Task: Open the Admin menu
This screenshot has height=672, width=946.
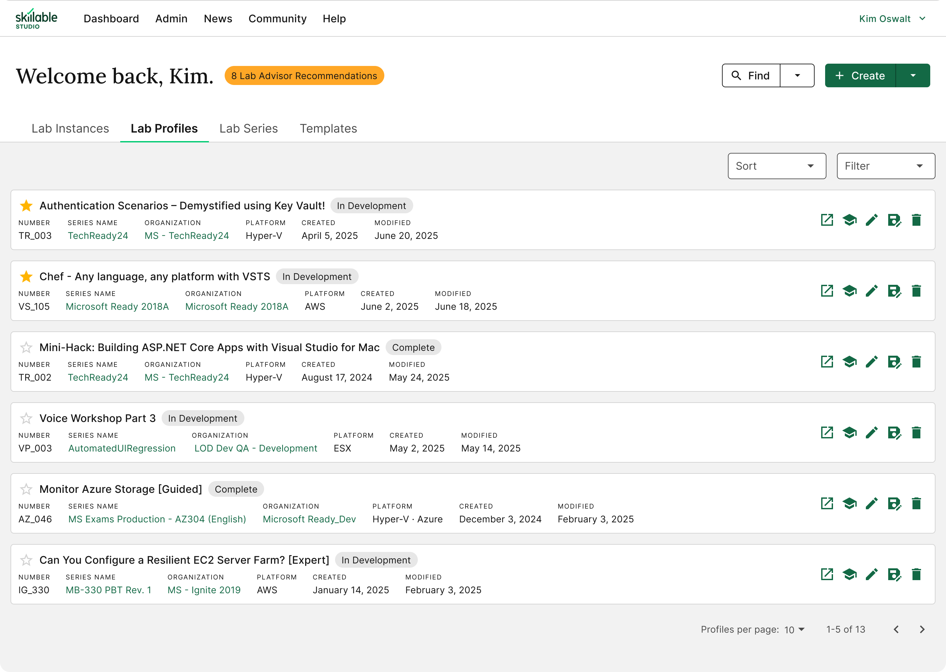Action: coord(171,19)
